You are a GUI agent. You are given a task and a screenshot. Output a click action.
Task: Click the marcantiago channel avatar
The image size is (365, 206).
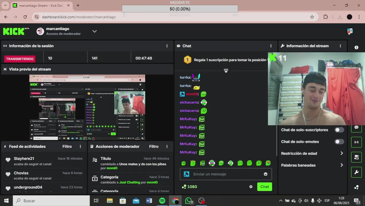click(40, 31)
